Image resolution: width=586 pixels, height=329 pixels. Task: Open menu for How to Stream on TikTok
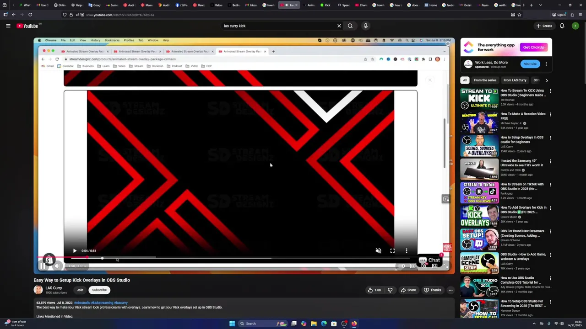pos(550,185)
